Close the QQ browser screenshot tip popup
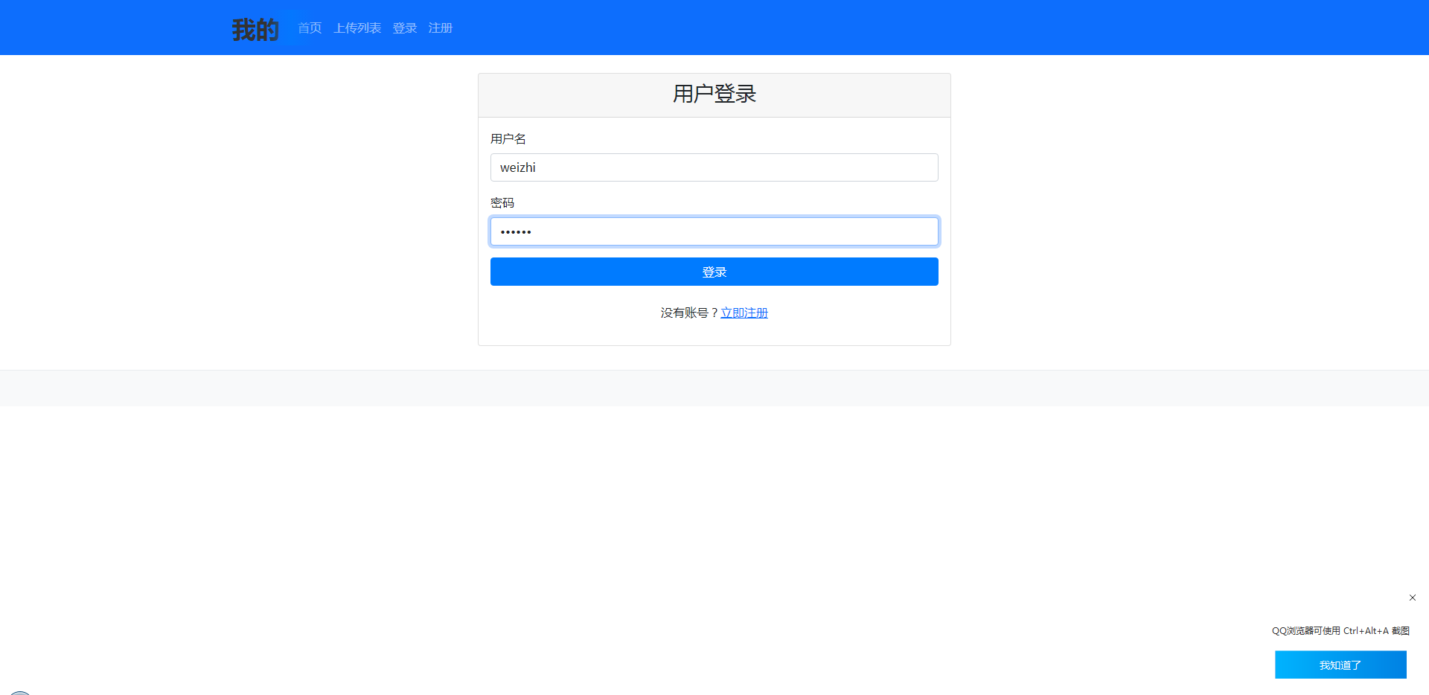 coord(1412,598)
